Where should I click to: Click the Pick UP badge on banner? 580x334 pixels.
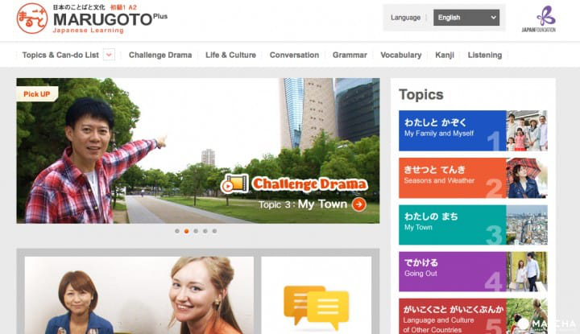click(x=37, y=94)
